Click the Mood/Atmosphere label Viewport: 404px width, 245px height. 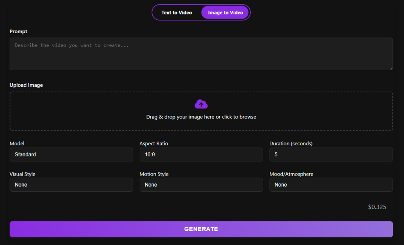click(x=291, y=174)
